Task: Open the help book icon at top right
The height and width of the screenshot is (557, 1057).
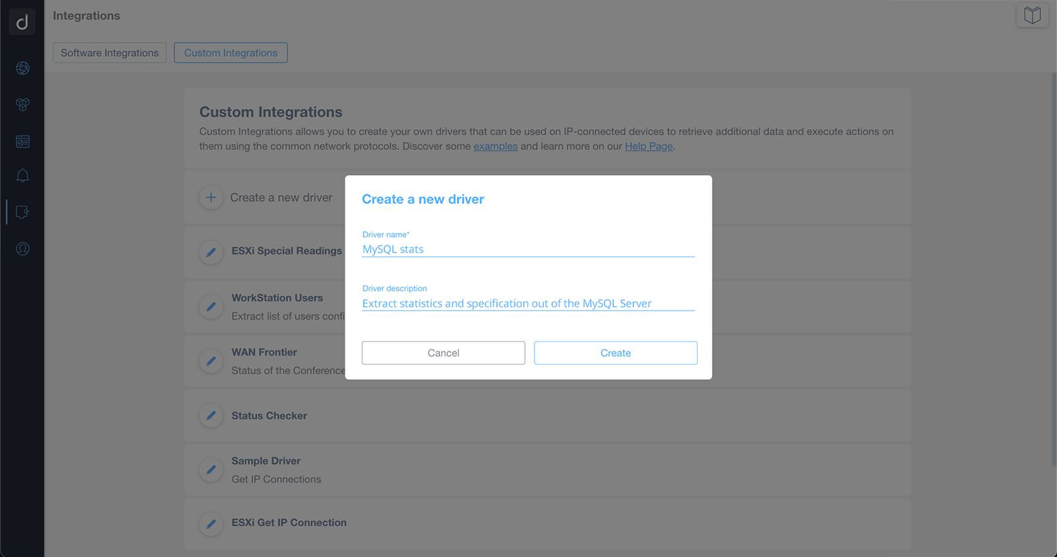Action: pyautogui.click(x=1033, y=15)
